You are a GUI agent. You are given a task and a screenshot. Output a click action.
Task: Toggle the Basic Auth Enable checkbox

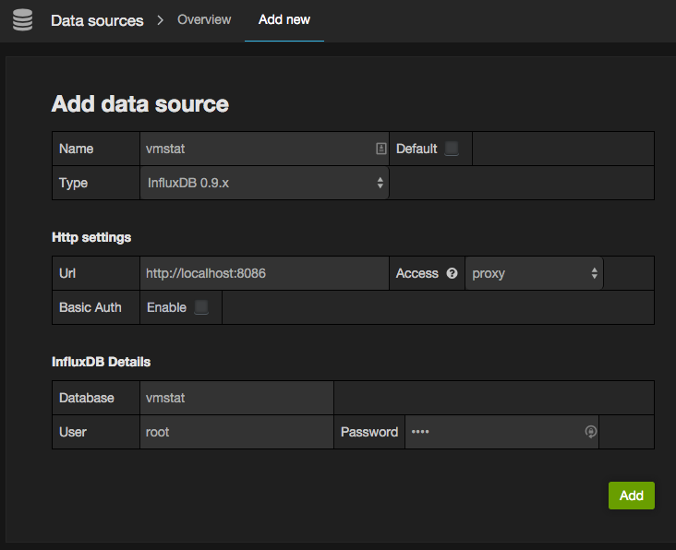[x=201, y=307]
